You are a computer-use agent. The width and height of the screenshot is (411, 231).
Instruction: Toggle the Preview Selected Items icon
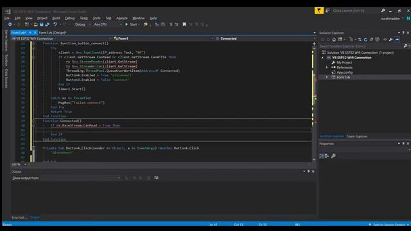point(397,40)
